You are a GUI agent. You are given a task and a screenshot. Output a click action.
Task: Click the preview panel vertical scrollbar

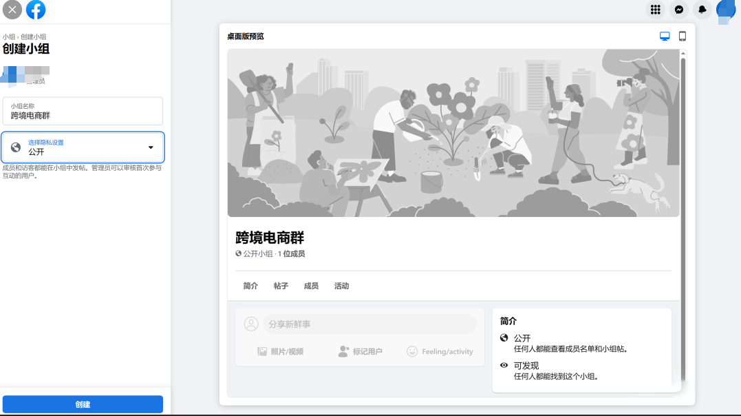(683, 207)
